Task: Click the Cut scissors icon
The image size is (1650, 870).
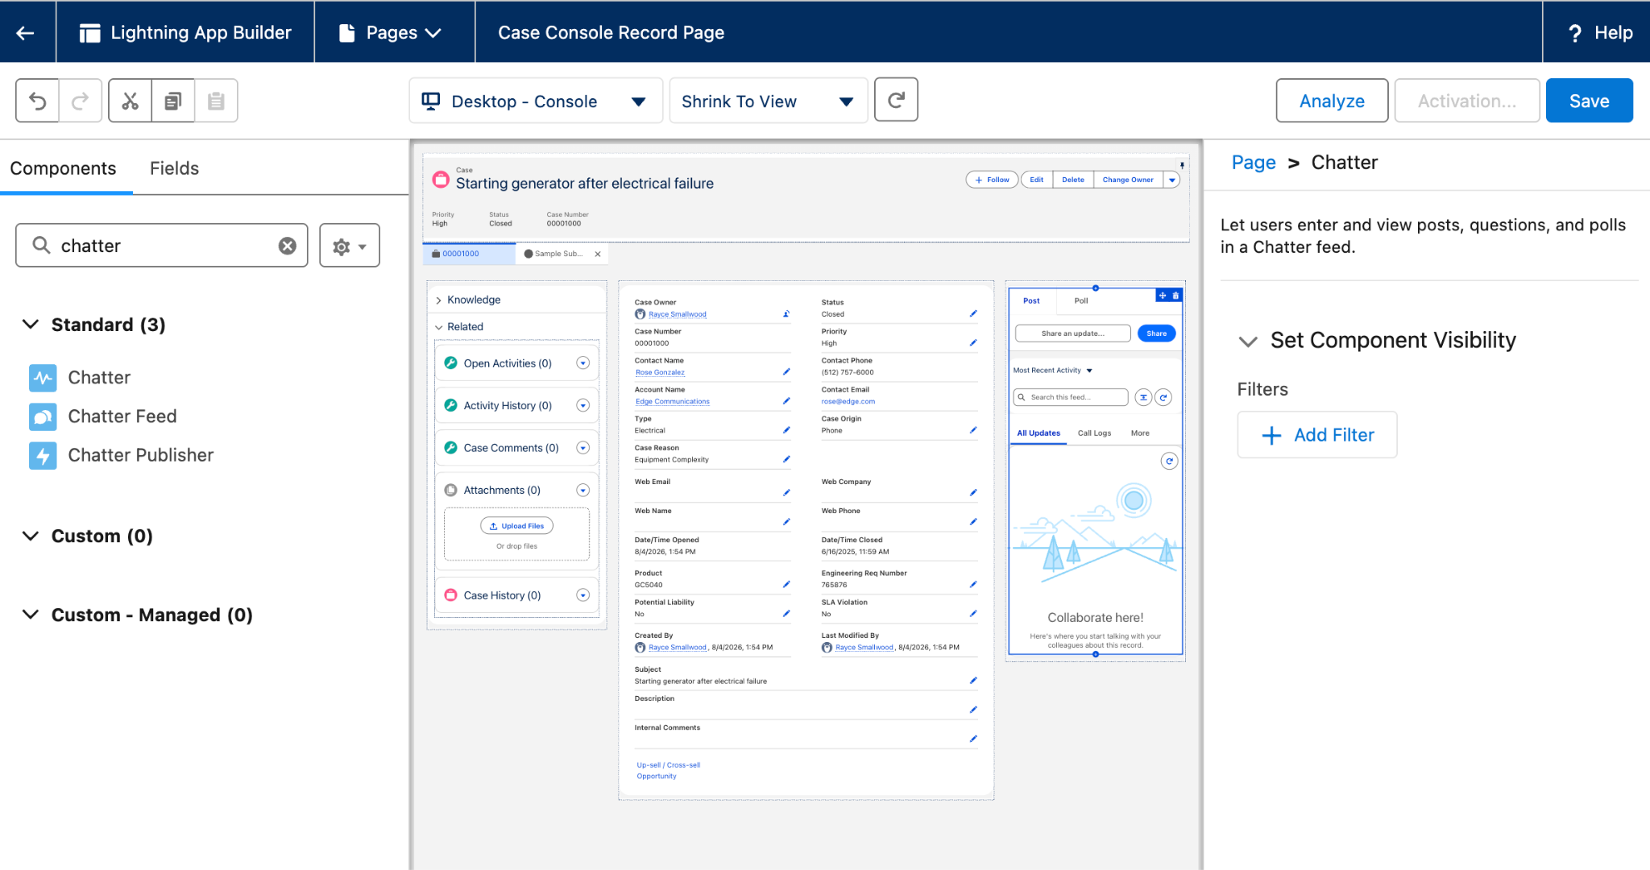Action: pos(130,101)
